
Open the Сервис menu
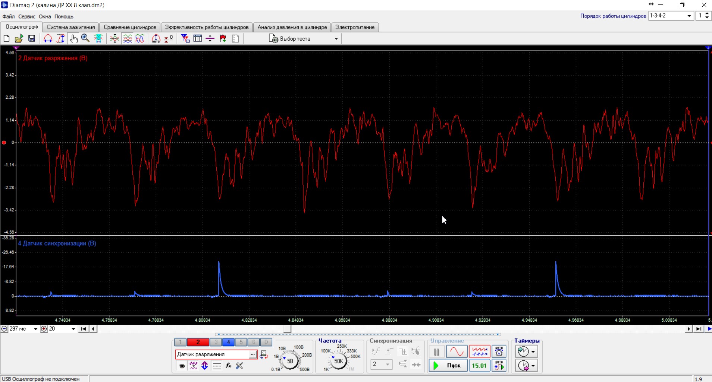point(26,16)
